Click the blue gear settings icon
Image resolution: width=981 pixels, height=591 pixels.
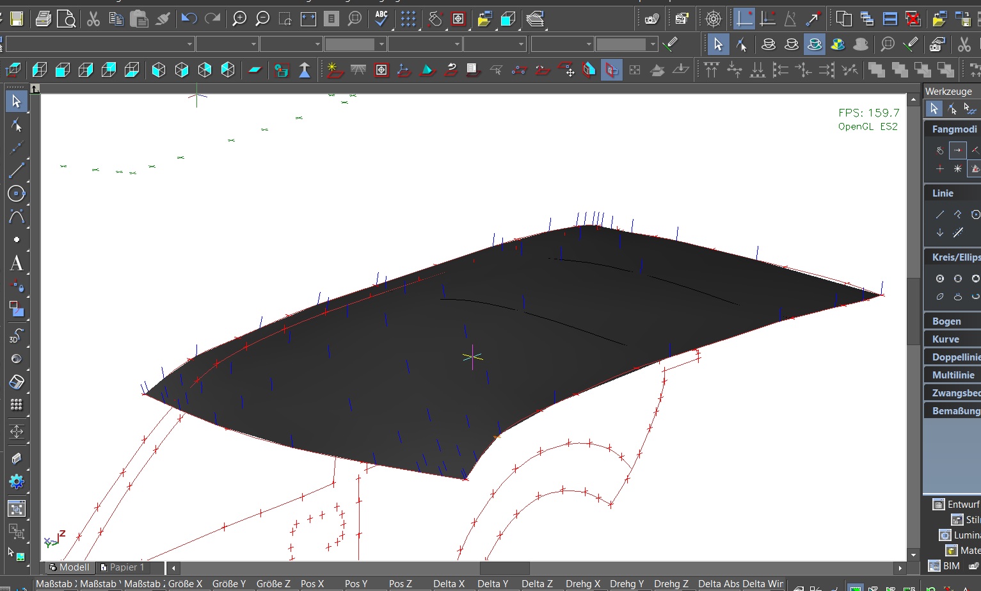click(x=17, y=482)
